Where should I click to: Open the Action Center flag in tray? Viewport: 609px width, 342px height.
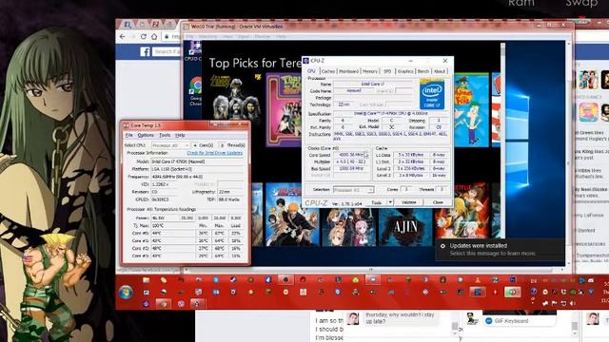point(554,303)
